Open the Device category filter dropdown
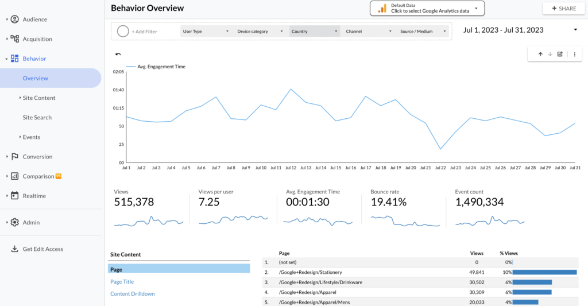Screen dimensions: 588x306 point(260,32)
